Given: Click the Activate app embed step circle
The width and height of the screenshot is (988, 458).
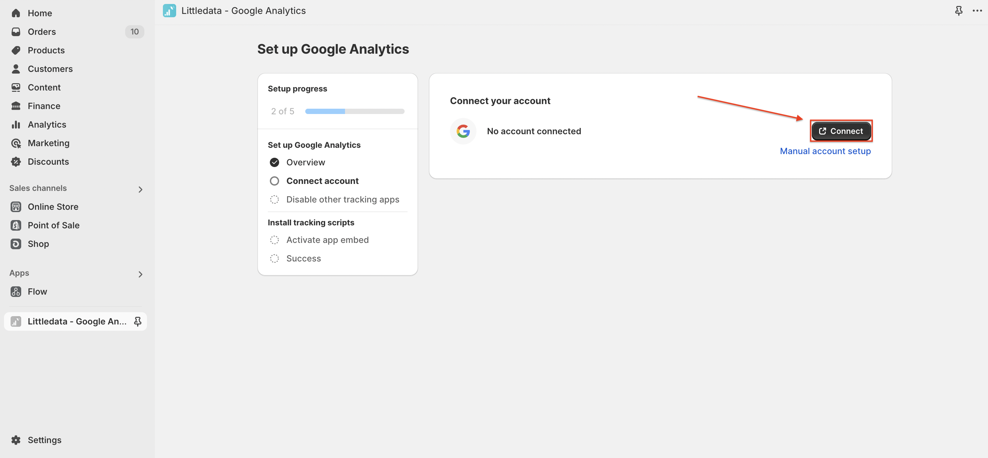Looking at the screenshot, I should (274, 240).
